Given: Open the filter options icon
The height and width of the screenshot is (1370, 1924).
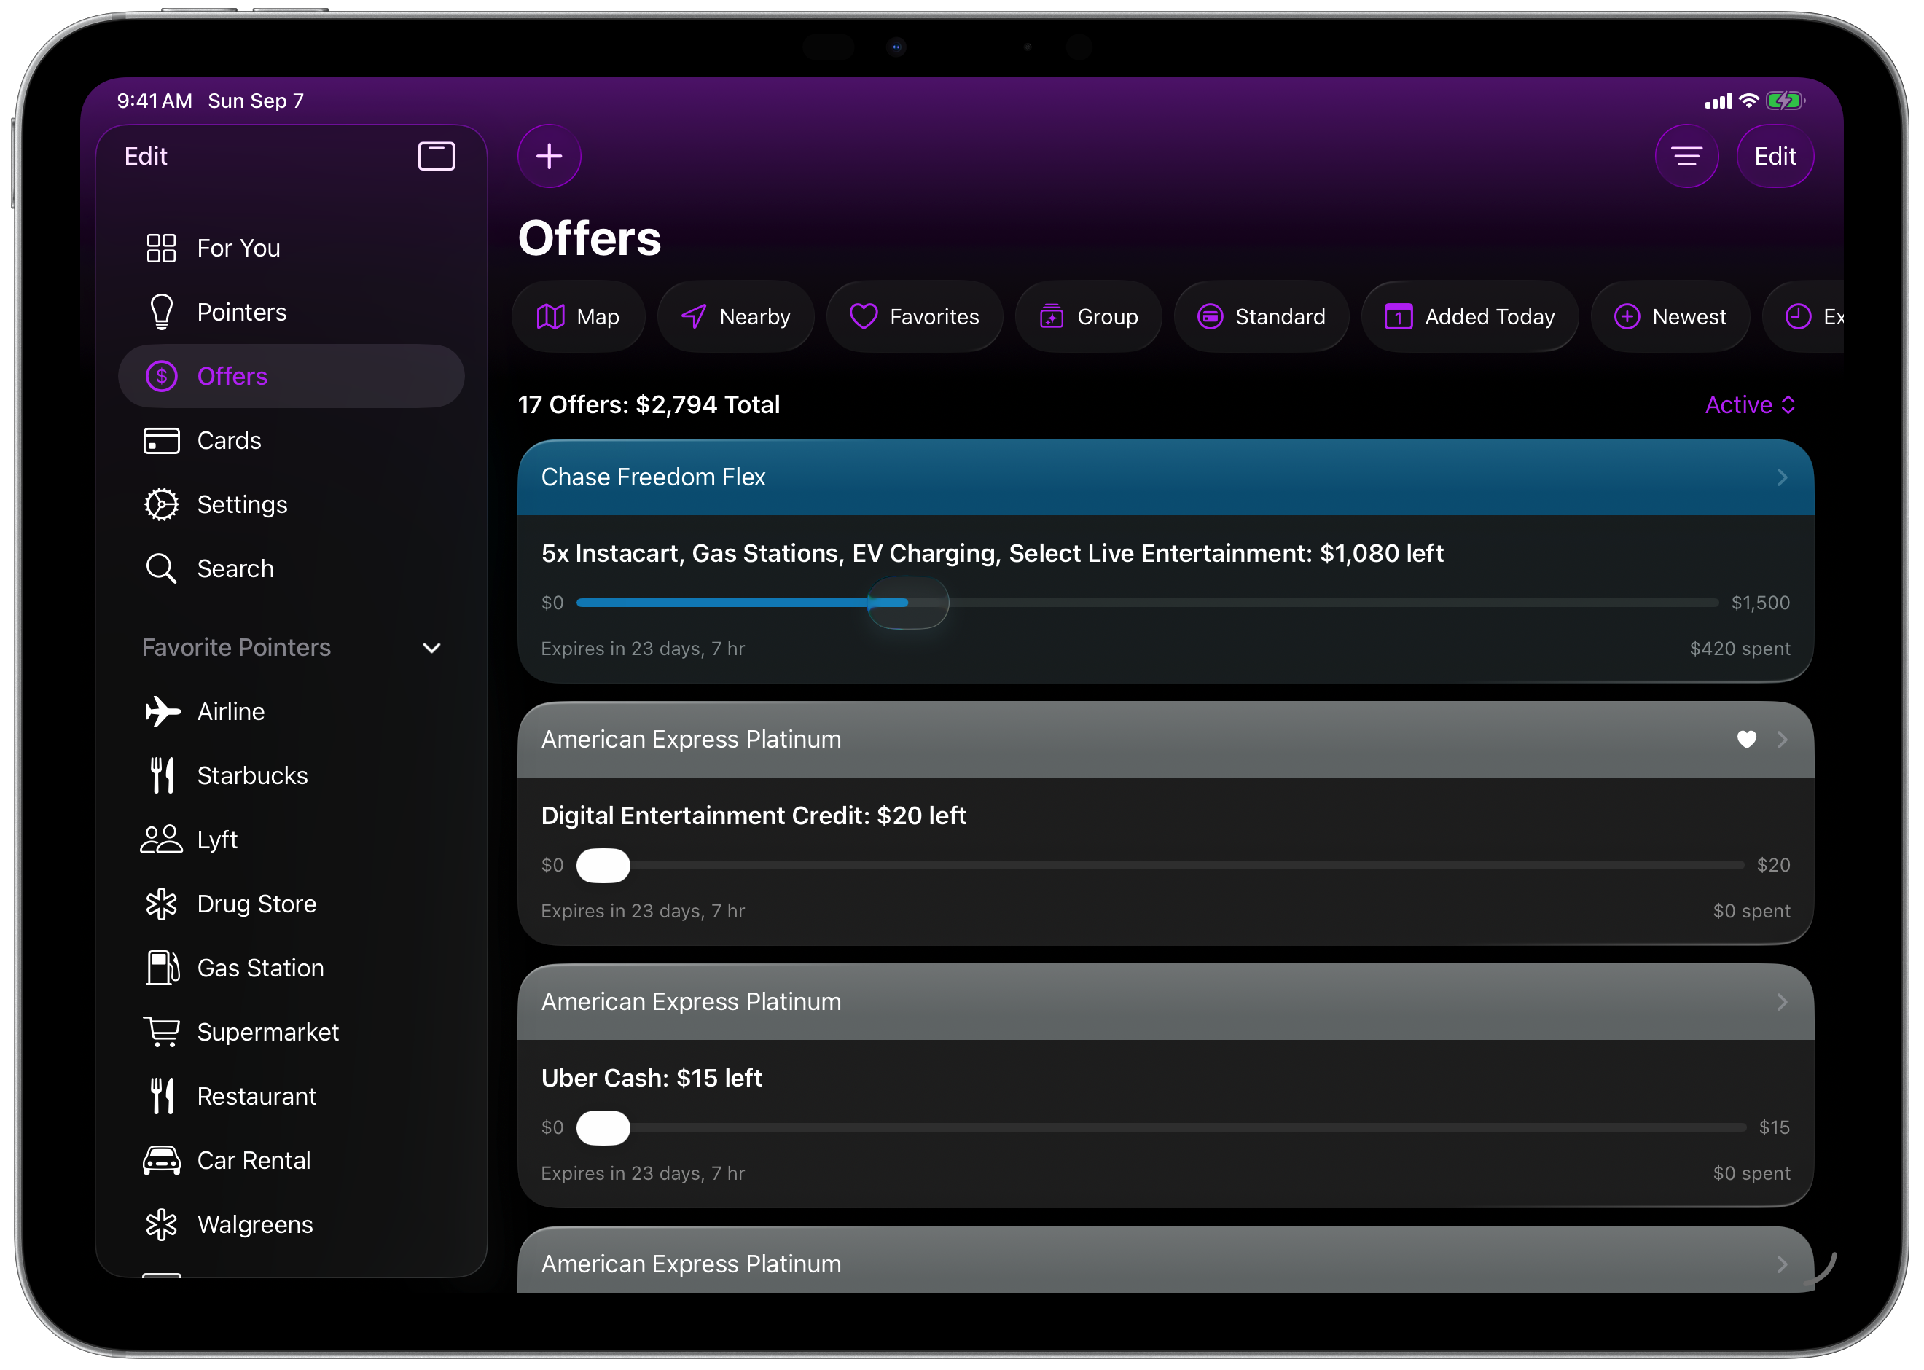Looking at the screenshot, I should coord(1686,156).
